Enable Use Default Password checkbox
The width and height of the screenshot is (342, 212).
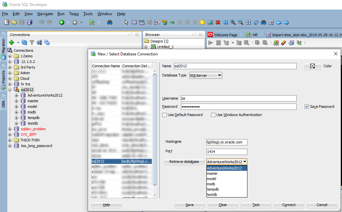(164, 115)
